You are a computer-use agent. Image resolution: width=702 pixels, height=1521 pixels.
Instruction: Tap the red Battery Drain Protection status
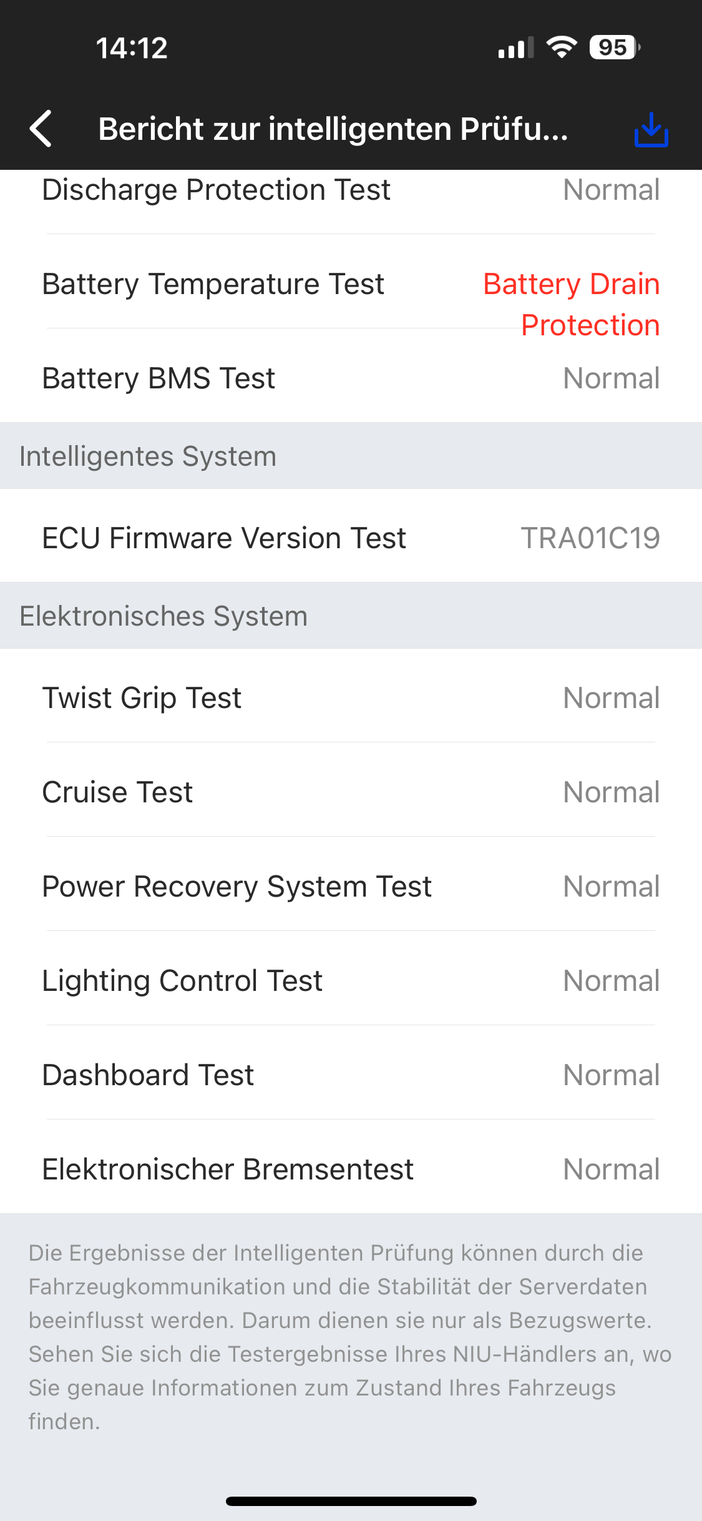[x=572, y=304]
